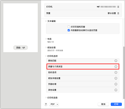The image size is (125, 109).
Task: Open info for 色彩选项 option
Action: click(x=116, y=72)
